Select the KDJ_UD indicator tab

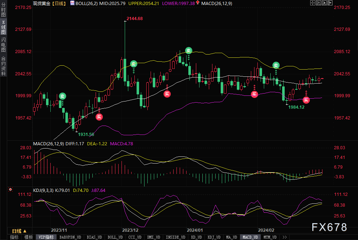tap(214, 237)
